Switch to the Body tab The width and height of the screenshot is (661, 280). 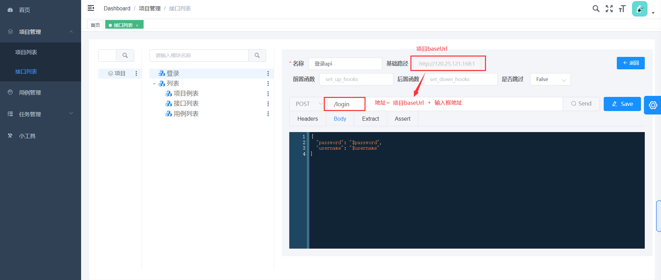340,119
